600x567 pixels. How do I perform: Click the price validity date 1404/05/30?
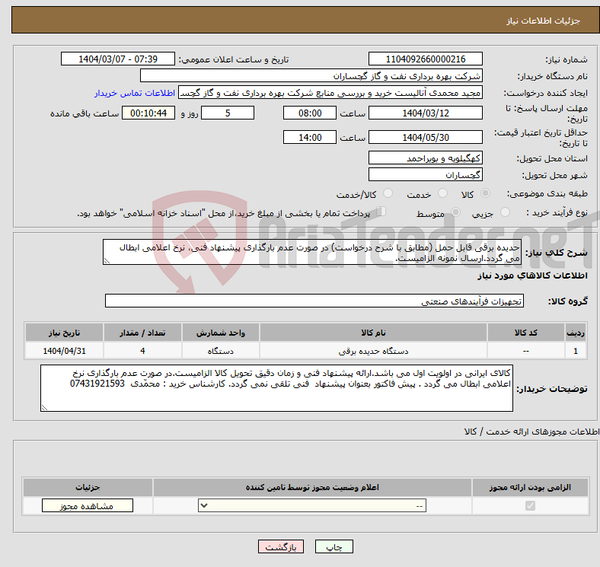[426, 137]
